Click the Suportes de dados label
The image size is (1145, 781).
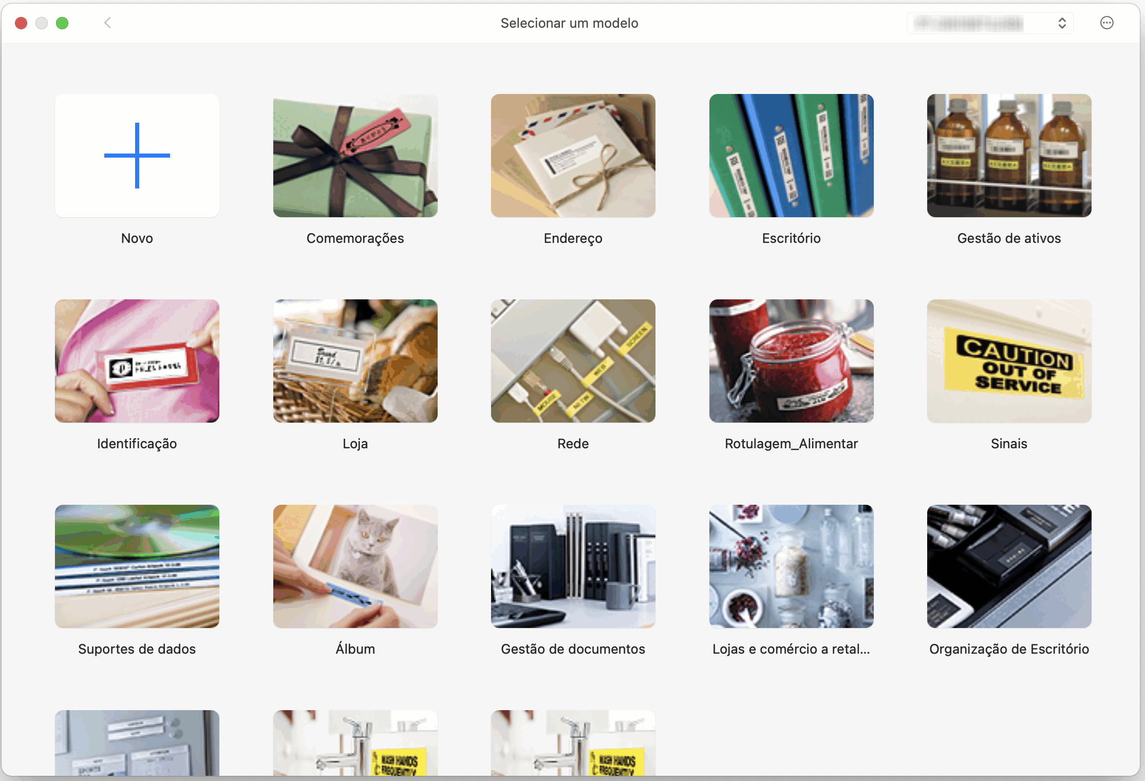point(137,650)
